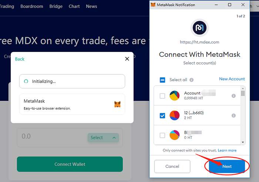The image size is (259, 182).
Task: Click info icon next to Select all
Action: pos(191,80)
